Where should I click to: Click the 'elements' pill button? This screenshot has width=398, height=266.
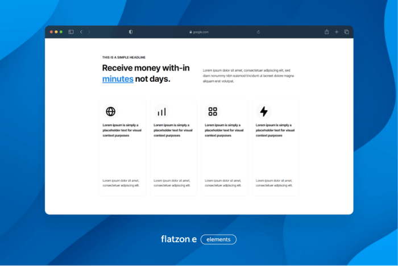coord(218,239)
